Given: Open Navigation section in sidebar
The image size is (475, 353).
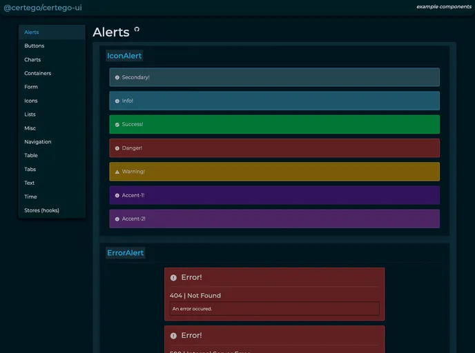Looking at the screenshot, I should tap(52, 142).
